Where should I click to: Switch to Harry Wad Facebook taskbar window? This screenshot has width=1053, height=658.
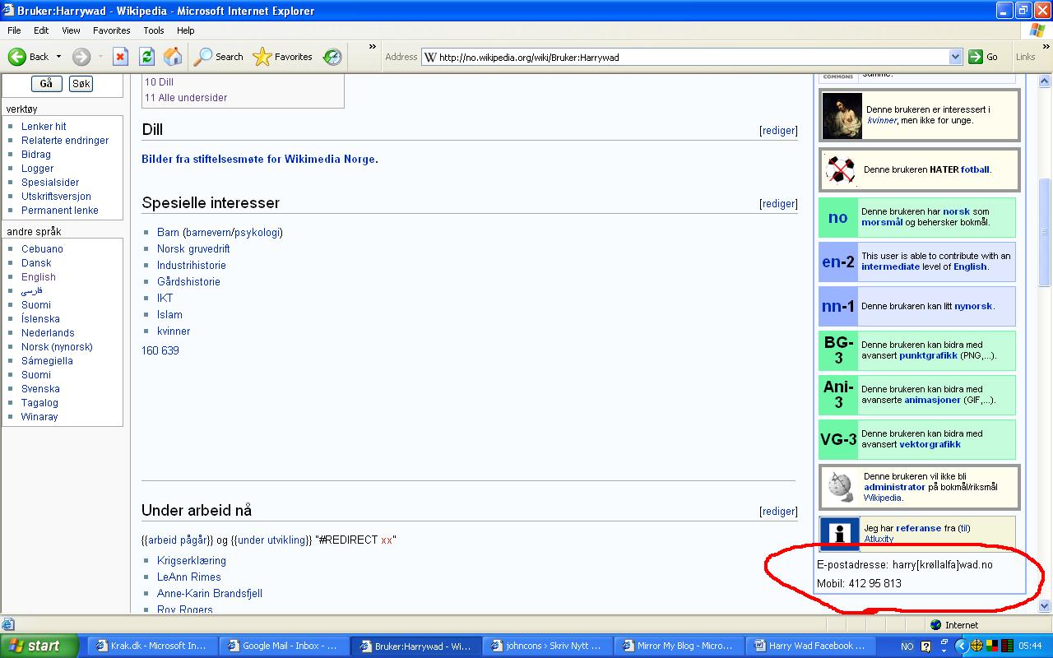coord(811,646)
